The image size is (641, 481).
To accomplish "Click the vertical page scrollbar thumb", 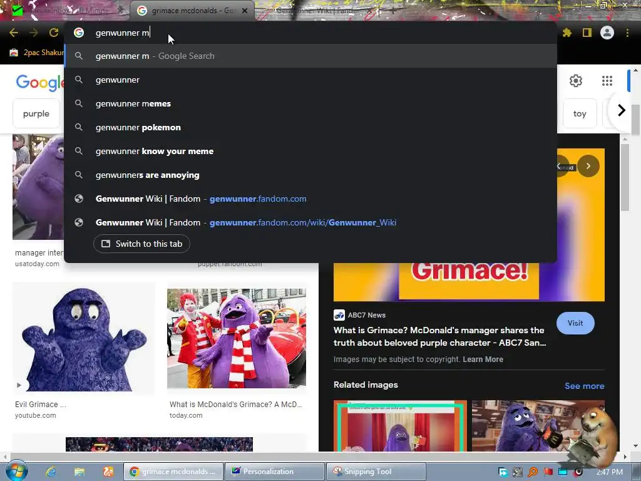I will point(636,120).
